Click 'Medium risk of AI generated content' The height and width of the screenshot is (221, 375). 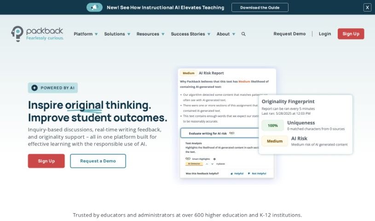[319, 145]
